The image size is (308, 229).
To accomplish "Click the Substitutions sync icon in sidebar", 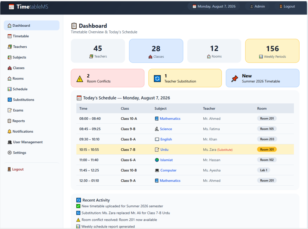I will (10, 100).
